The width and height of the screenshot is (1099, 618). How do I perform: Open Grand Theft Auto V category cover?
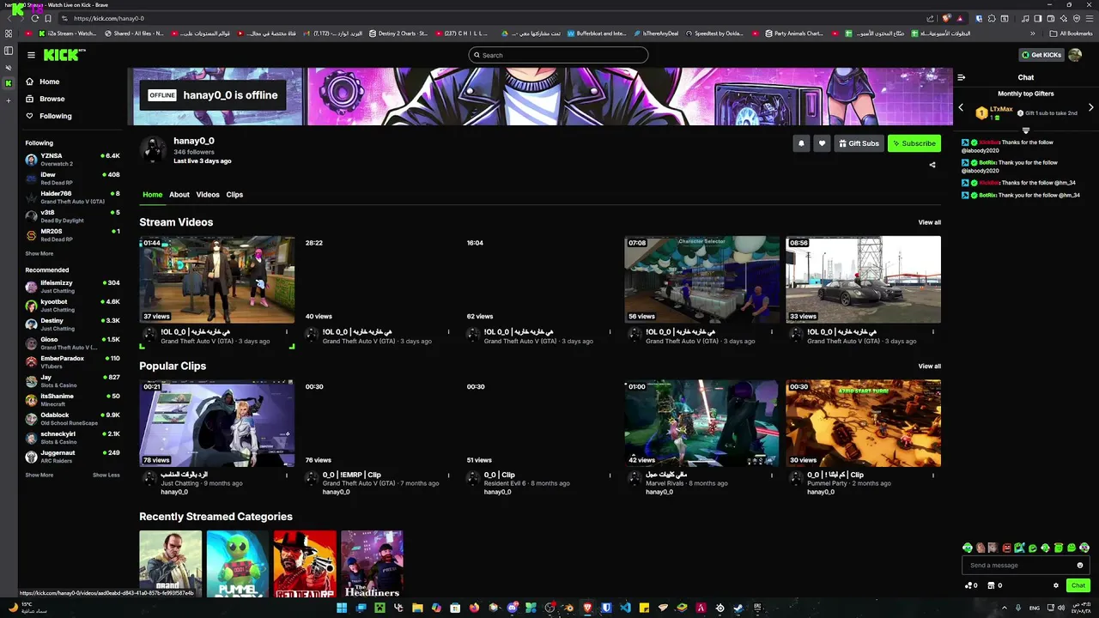coord(171,564)
